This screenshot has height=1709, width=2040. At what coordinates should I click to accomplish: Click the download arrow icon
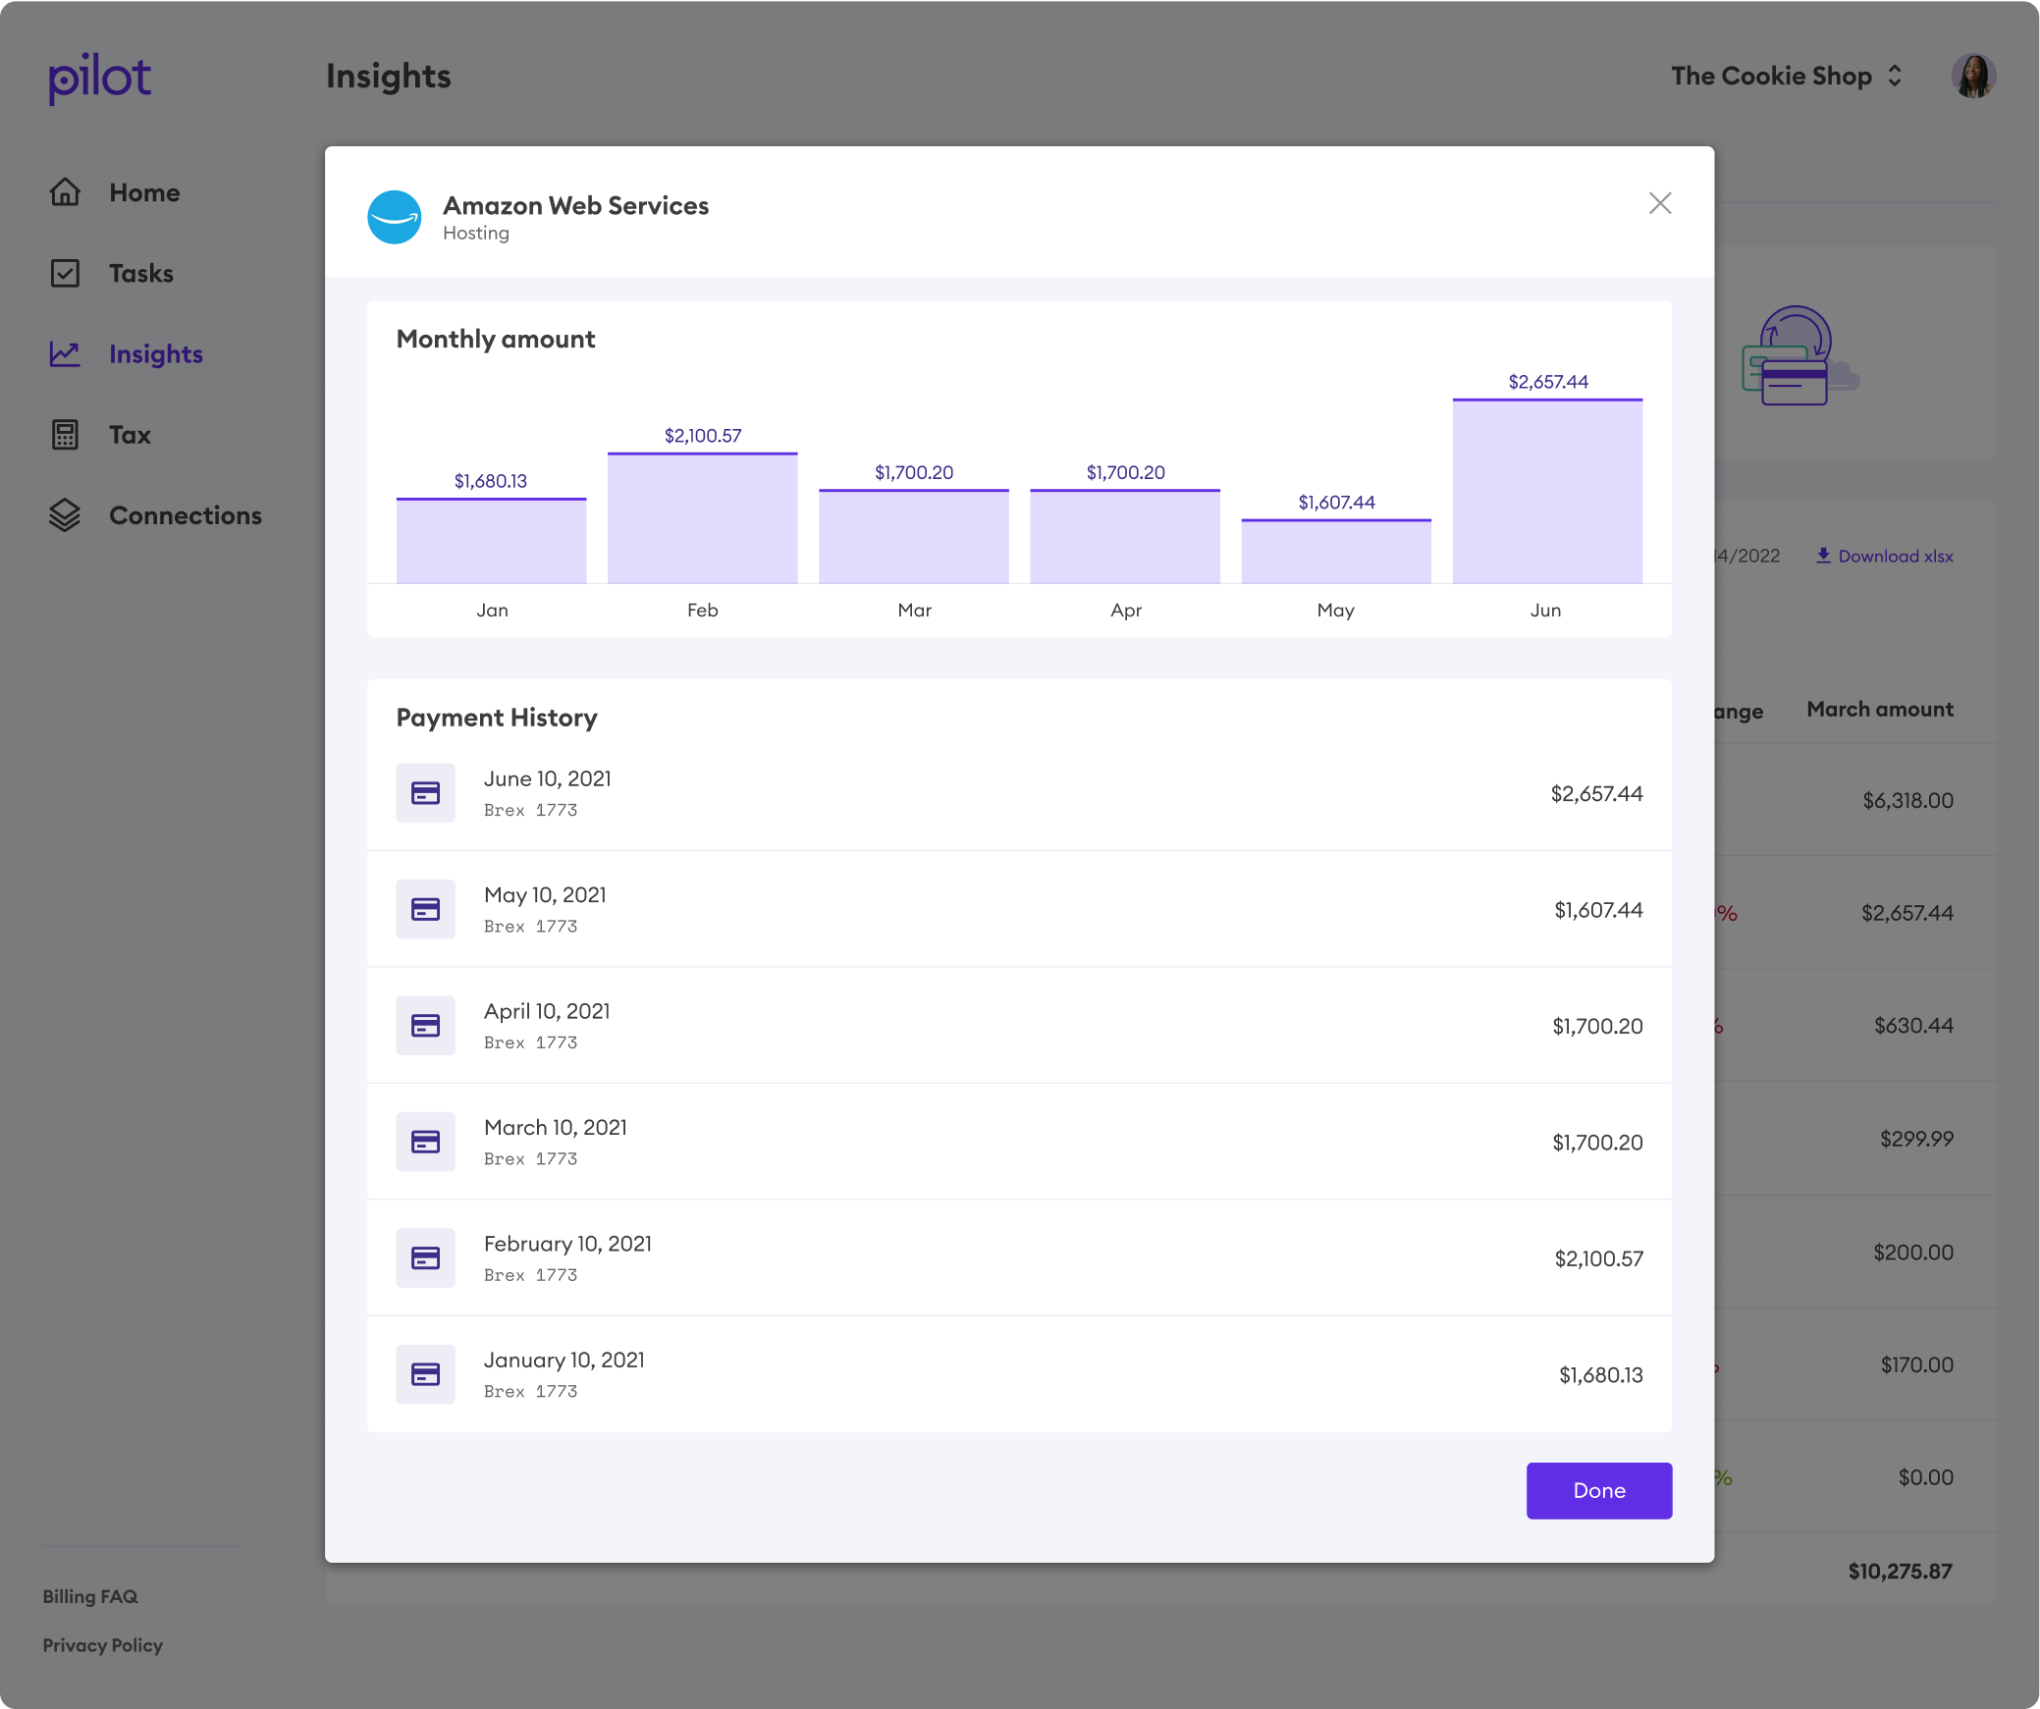(x=1823, y=556)
